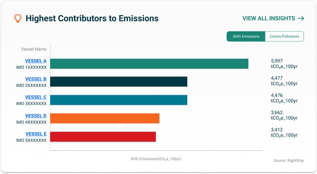This screenshot has height=174, width=317.
Task: Click the IMO 2XXXXXXX identifier
Action: (x=31, y=86)
